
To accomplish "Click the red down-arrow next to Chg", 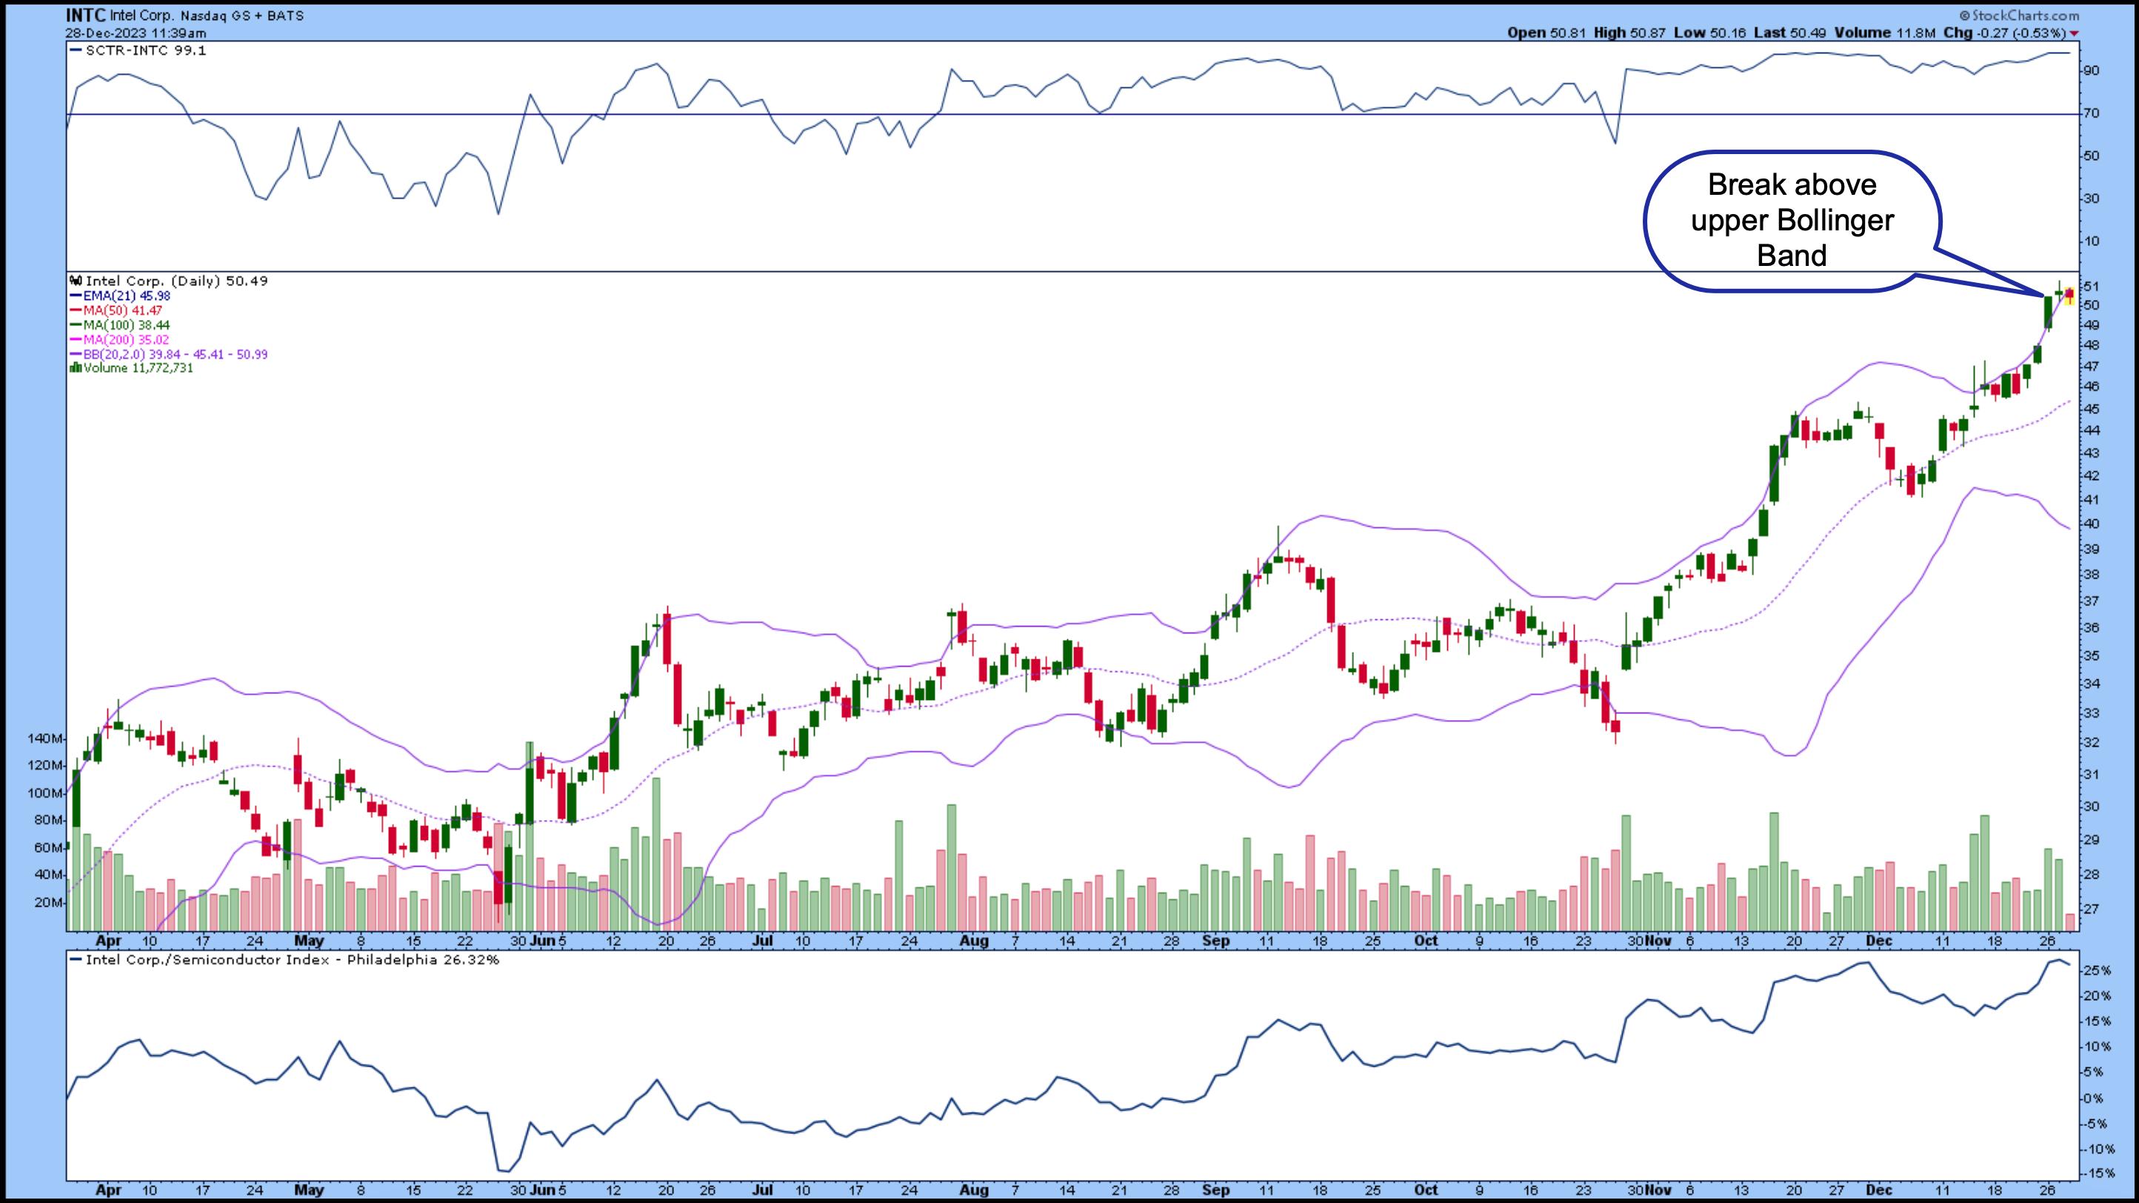I will coord(2073,33).
